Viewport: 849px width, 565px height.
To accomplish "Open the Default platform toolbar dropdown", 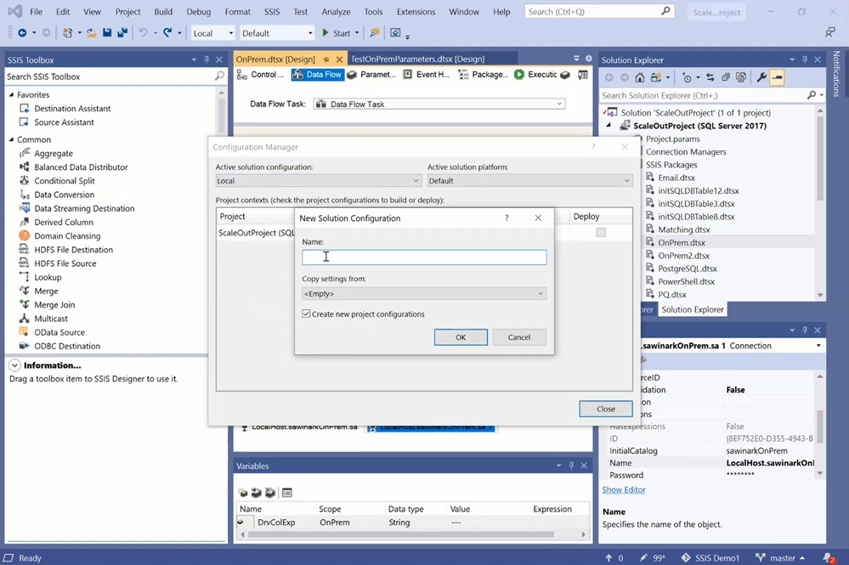I will point(277,33).
